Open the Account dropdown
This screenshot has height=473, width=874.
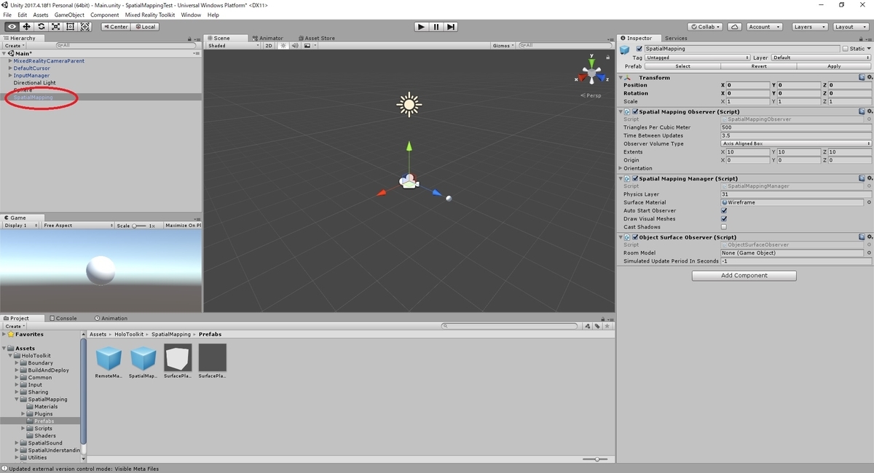pyautogui.click(x=764, y=27)
